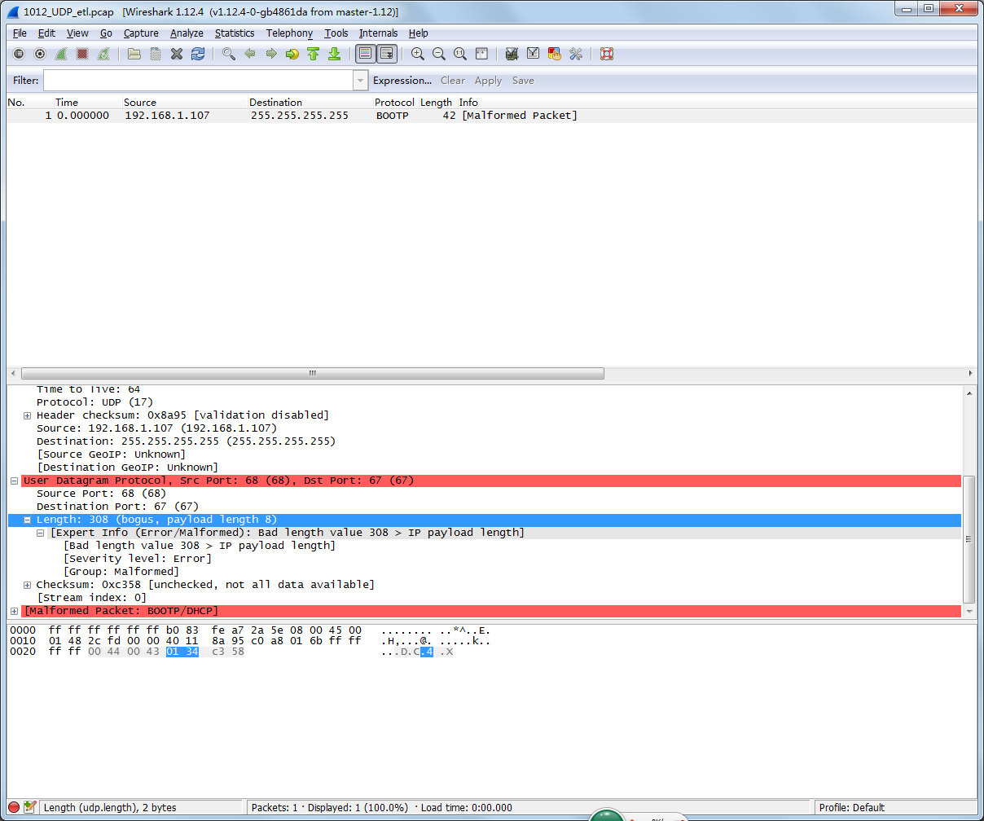
Task: Open capture options toolbar icon
Action: click(x=40, y=54)
